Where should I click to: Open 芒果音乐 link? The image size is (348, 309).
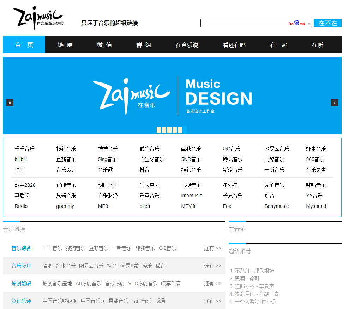pyautogui.click(x=233, y=196)
